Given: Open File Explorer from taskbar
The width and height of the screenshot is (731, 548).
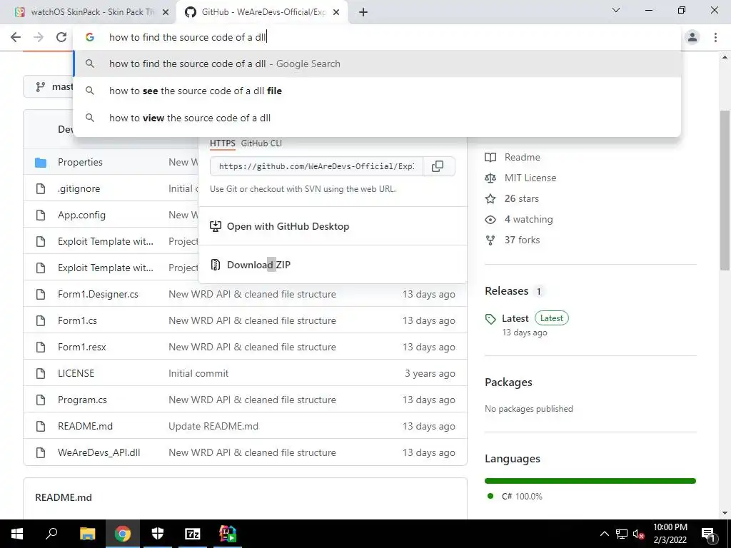Looking at the screenshot, I should point(87,534).
